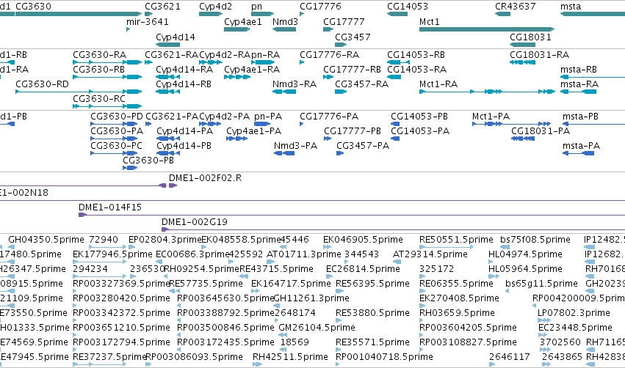Select the mir-3641 gene label
This screenshot has width=625, height=368.
click(x=148, y=21)
